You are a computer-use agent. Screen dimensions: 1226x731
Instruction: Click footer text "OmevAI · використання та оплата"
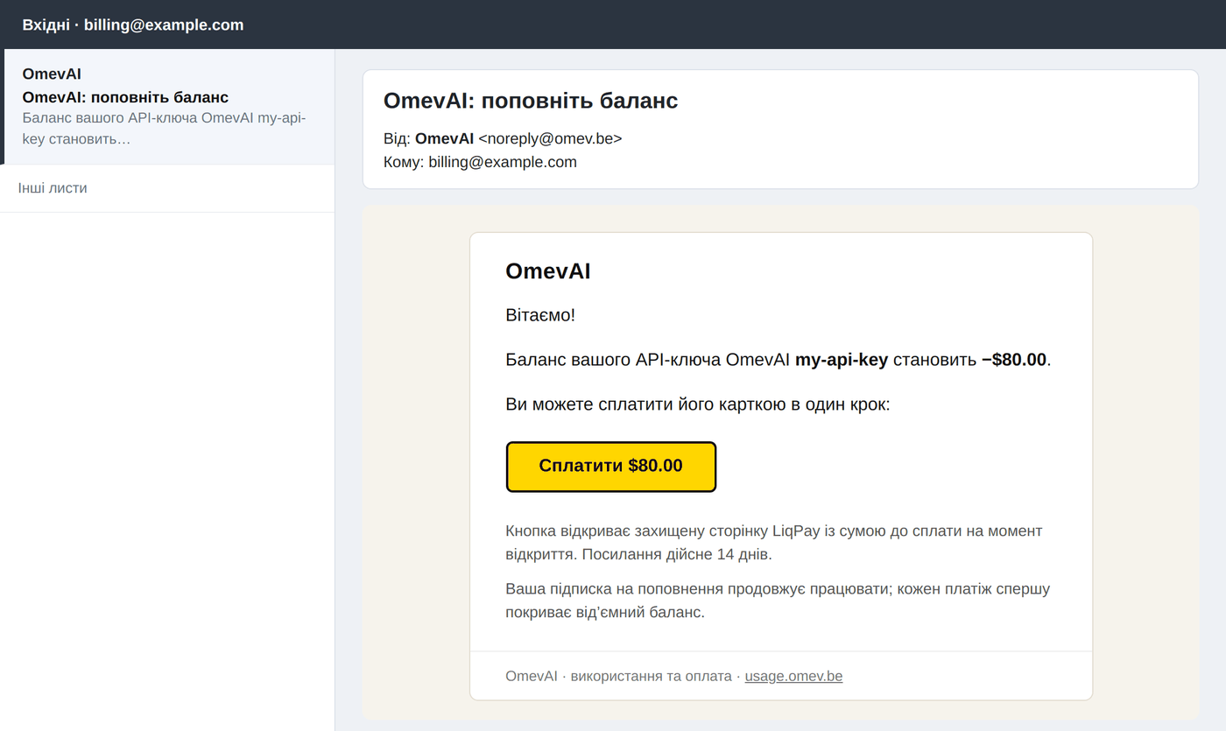click(618, 676)
